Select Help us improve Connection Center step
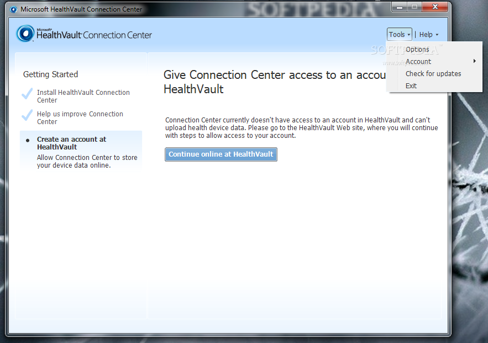The image size is (488, 343). click(80, 117)
